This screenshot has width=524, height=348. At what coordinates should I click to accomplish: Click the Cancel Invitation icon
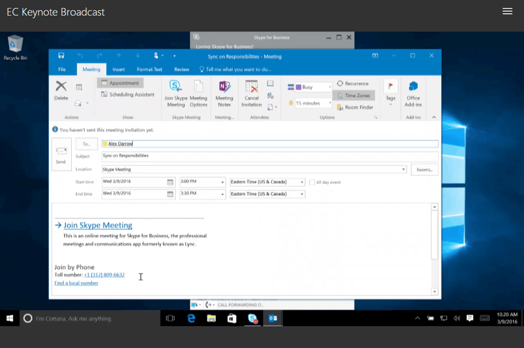(x=251, y=87)
